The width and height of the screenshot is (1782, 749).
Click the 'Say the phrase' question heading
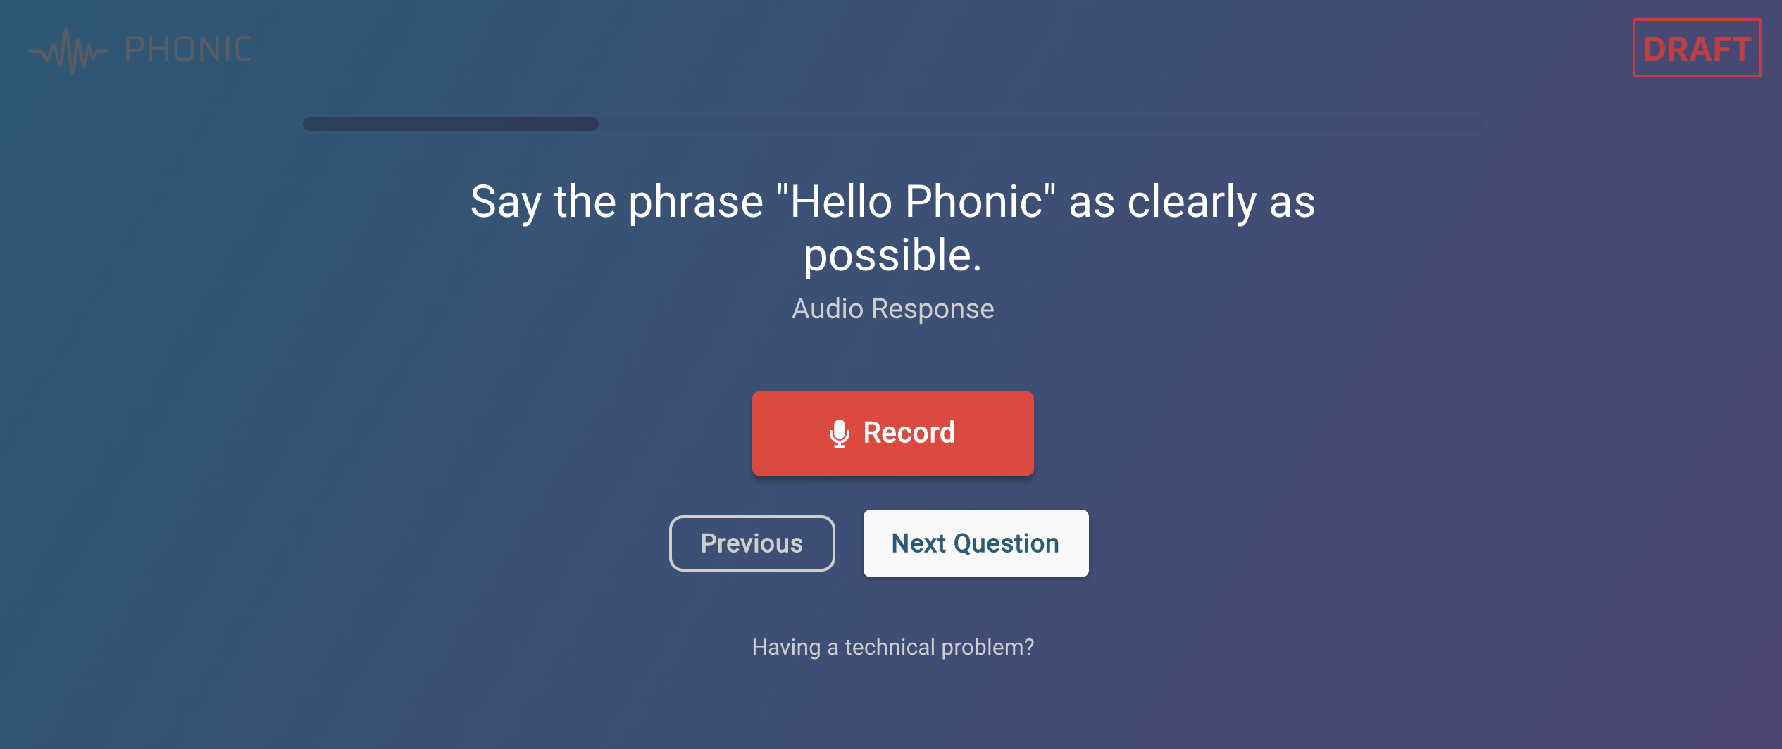[x=892, y=227]
